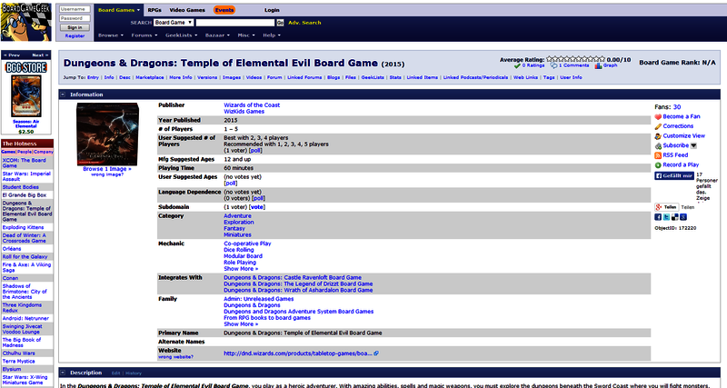The image size is (727, 388).
Task: Click the orange RSS Feed icon
Action: 658,155
